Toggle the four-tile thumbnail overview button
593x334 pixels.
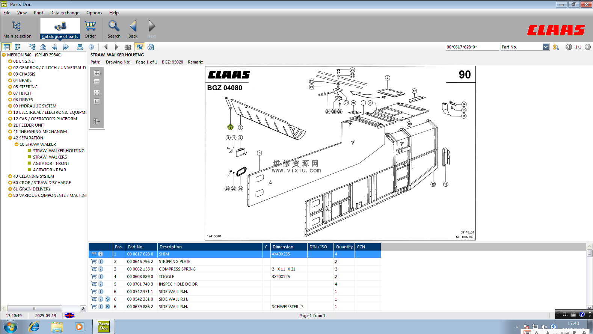[128, 47]
